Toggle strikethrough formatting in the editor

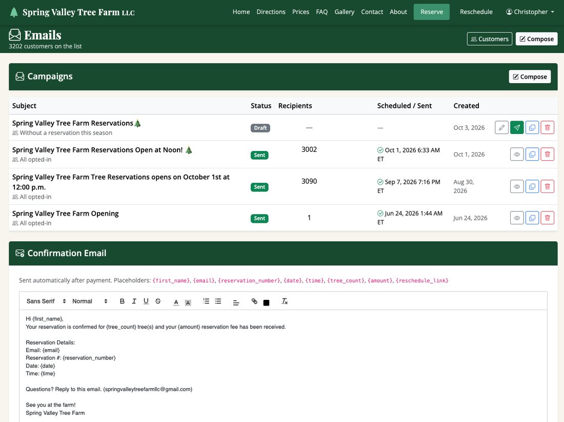pyautogui.click(x=157, y=301)
